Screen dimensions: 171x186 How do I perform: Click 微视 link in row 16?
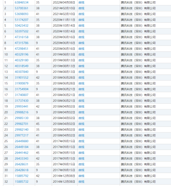click(81, 89)
